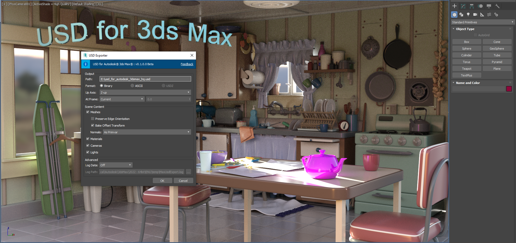Image resolution: width=516 pixels, height=243 pixels.
Task: Open the Create panel in command panel
Action: pos(454,6)
